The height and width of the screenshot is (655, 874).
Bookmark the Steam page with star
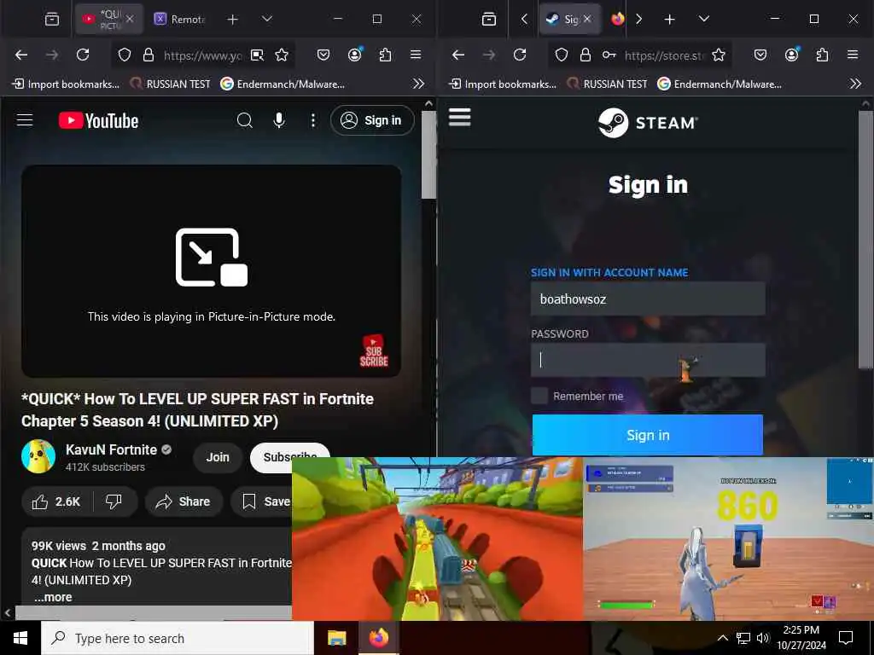[719, 55]
